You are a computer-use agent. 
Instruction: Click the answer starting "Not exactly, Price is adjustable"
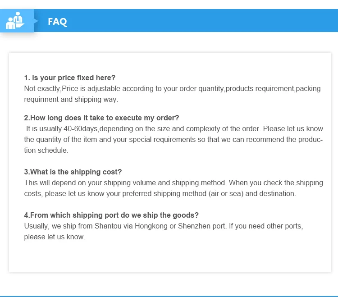pyautogui.click(x=172, y=88)
